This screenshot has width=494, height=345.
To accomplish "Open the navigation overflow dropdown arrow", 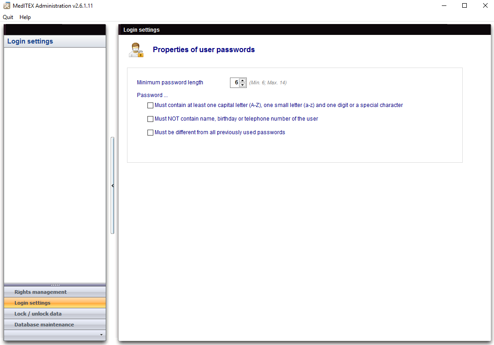I will point(101,335).
